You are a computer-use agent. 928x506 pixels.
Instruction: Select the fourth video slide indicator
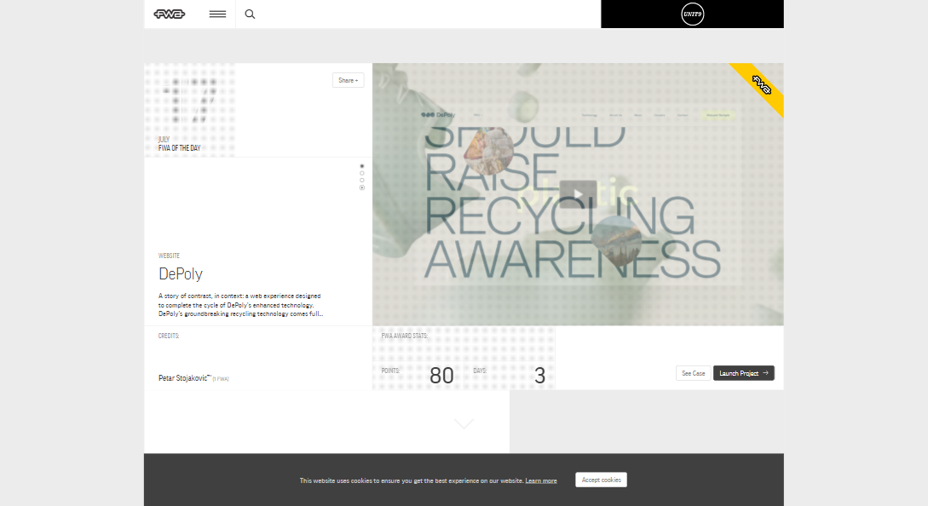[x=362, y=187]
